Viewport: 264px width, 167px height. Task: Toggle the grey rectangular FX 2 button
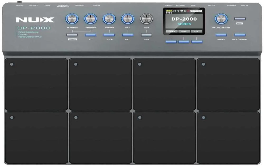[147, 35]
